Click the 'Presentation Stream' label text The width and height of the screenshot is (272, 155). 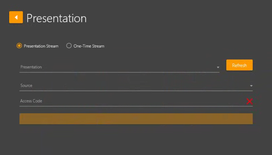click(x=41, y=46)
